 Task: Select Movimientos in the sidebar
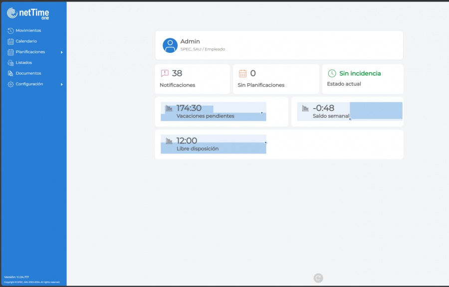click(24, 30)
